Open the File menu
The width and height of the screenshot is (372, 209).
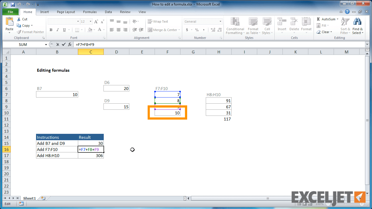coord(10,12)
